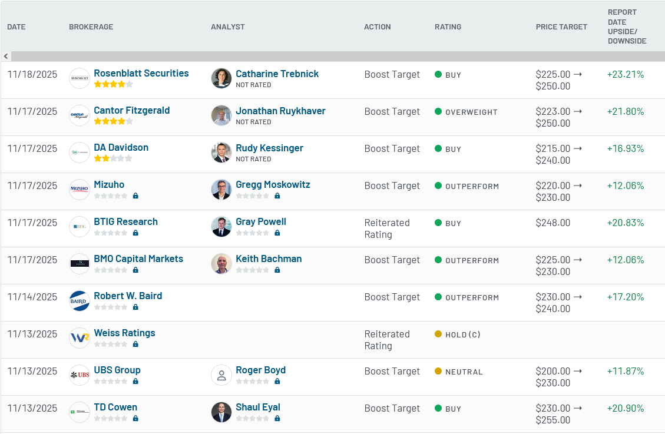Open analyst Jonathan Ruykhaver's profile link

click(x=281, y=111)
